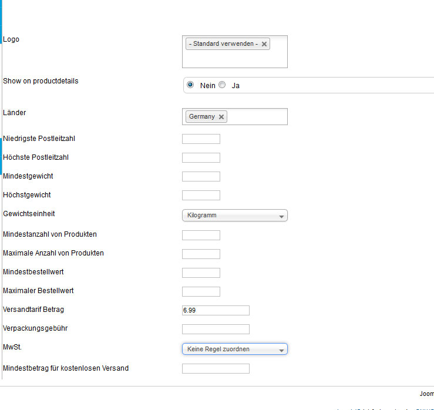434x410 pixels.
Task: Select 'Nein' for Show on productdetails
Action: (190, 85)
